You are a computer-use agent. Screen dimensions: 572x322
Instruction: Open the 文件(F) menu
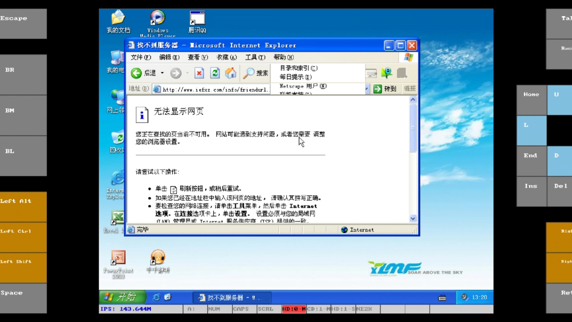(141, 57)
